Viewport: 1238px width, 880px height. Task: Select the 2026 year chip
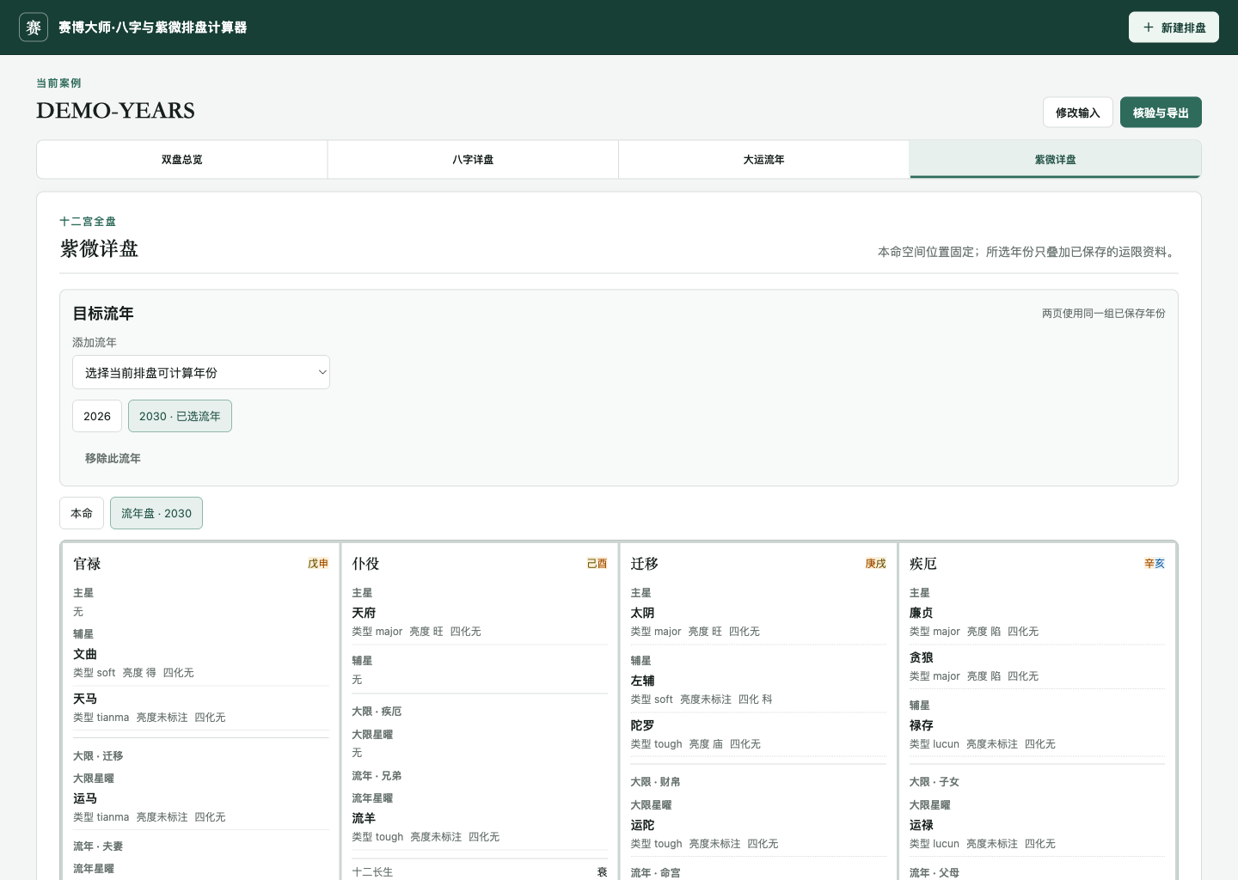pyautogui.click(x=97, y=416)
